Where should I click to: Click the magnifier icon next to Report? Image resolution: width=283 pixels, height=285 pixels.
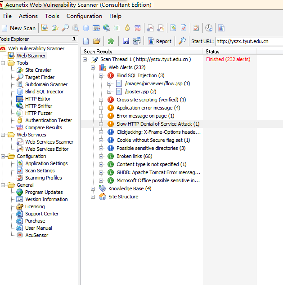pos(182,41)
